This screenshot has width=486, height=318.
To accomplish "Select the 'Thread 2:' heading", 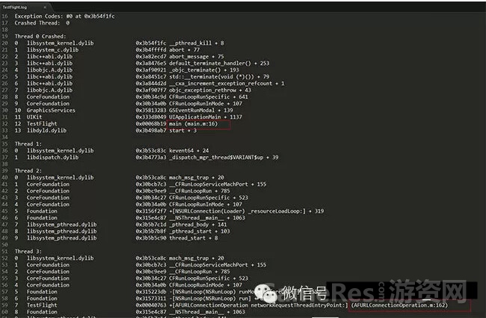I will [x=28, y=171].
